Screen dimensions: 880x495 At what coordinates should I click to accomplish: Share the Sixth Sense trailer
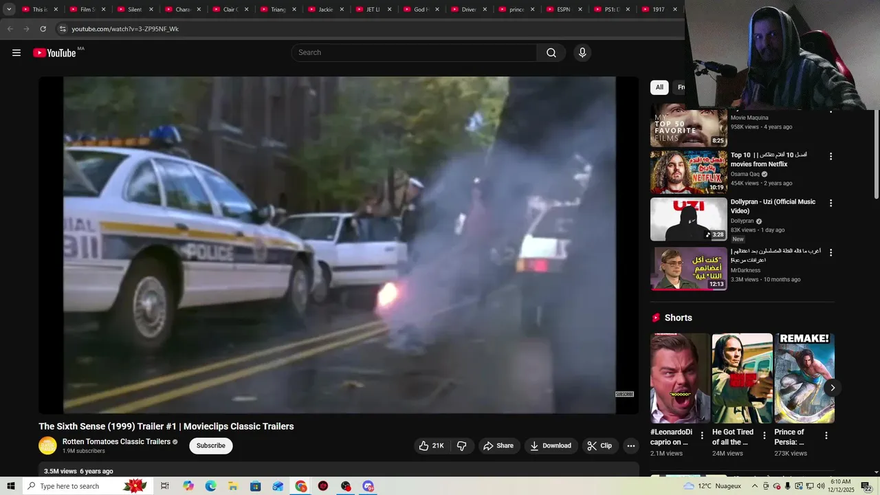coord(499,445)
